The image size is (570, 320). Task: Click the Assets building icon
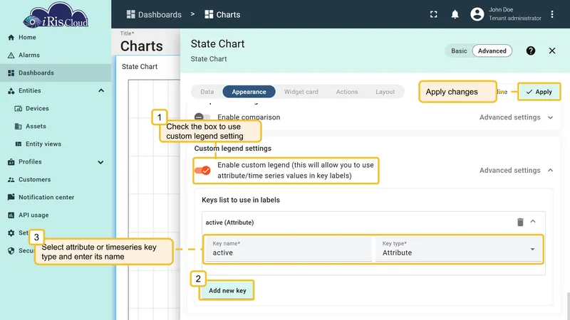pos(19,127)
